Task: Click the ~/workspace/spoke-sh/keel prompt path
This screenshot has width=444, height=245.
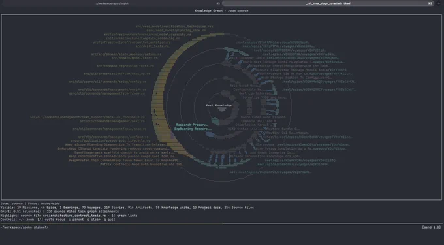Action: [24, 227]
